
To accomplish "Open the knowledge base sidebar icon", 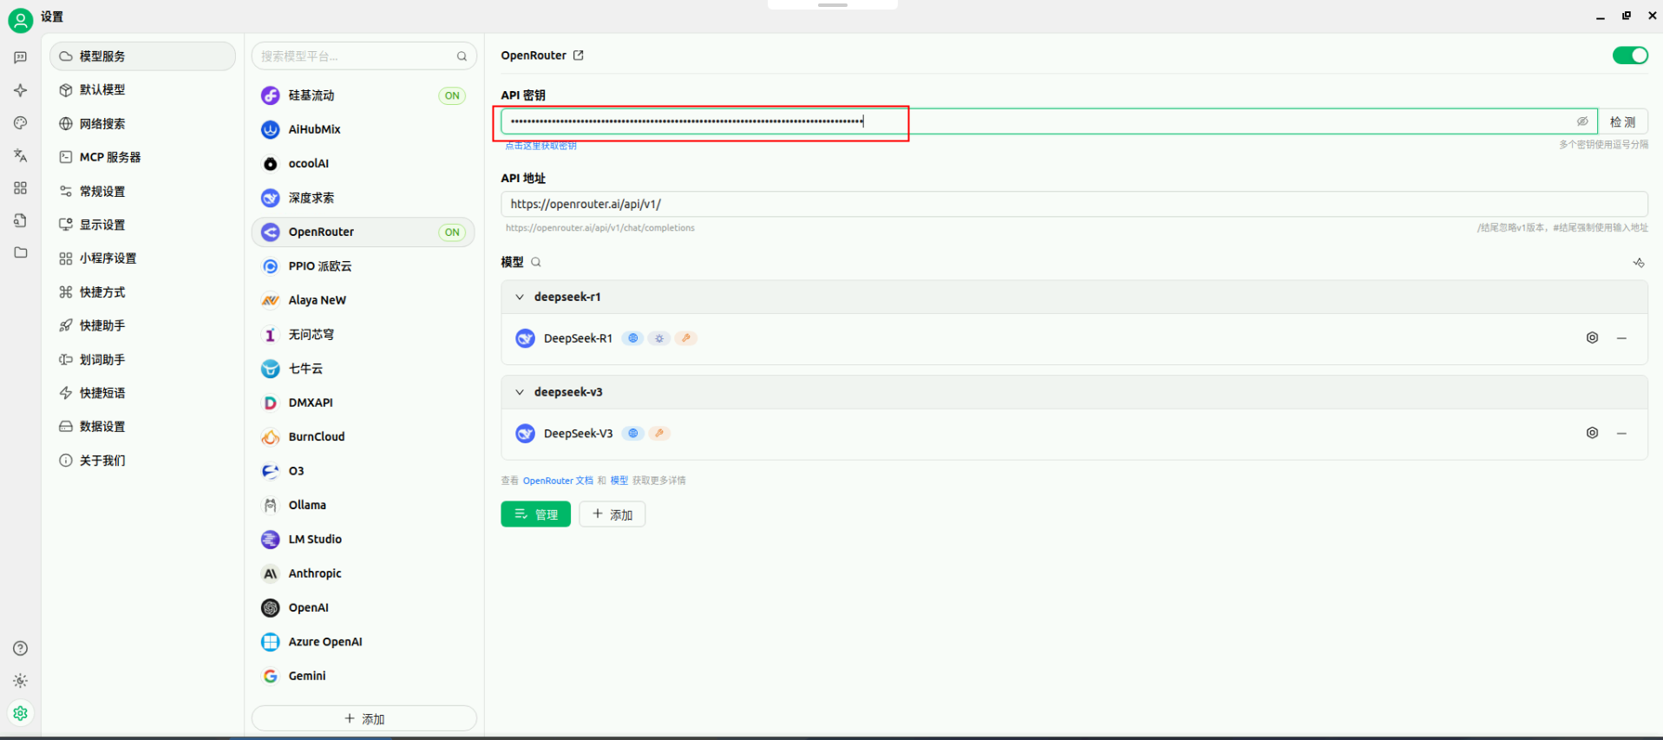I will (x=21, y=220).
